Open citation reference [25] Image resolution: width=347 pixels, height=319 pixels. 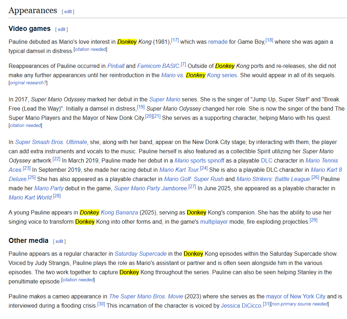click(32, 177)
